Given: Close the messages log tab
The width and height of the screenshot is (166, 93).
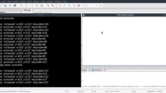Looking at the screenshot, I should coord(89,70).
